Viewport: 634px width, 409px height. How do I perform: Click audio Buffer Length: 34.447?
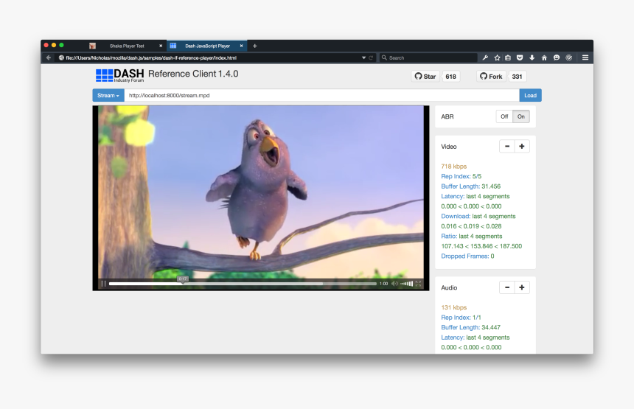470,327
